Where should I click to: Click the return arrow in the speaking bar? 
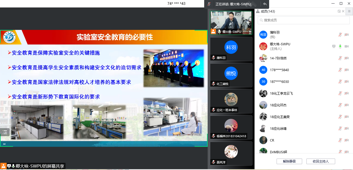point(265,4)
